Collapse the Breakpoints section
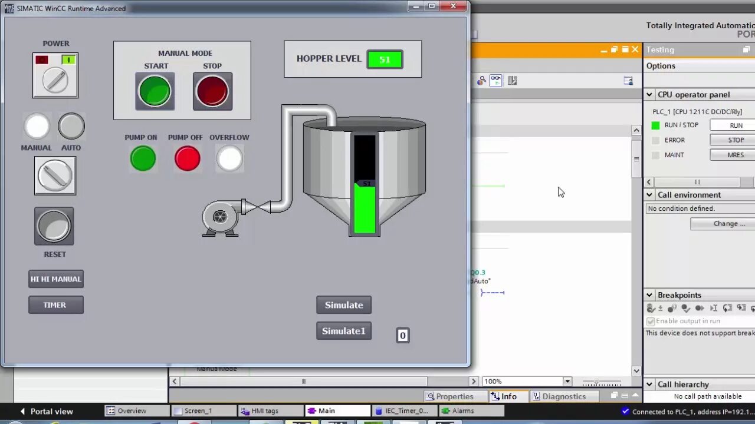The width and height of the screenshot is (755, 424). (649, 295)
